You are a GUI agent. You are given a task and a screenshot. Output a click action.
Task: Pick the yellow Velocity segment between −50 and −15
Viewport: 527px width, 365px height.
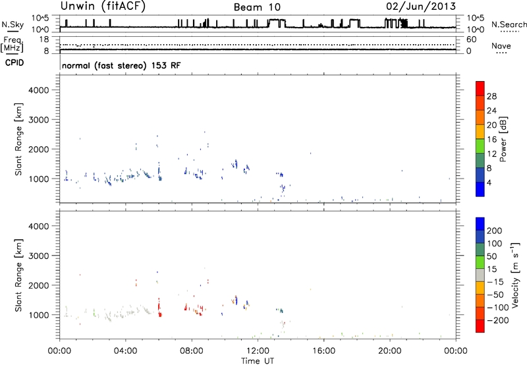coord(480,288)
